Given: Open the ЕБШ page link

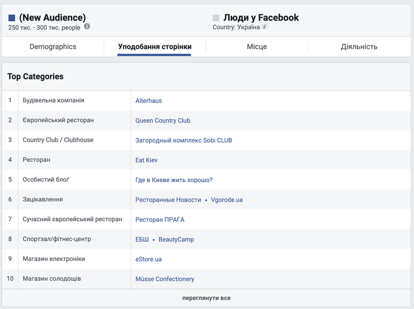Looking at the screenshot, I should (142, 239).
